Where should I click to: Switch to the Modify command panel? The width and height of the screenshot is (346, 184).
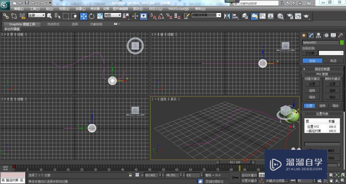click(x=311, y=35)
